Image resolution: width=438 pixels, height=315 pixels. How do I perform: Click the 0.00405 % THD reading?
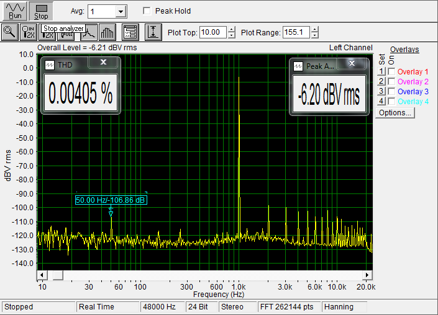pos(81,93)
